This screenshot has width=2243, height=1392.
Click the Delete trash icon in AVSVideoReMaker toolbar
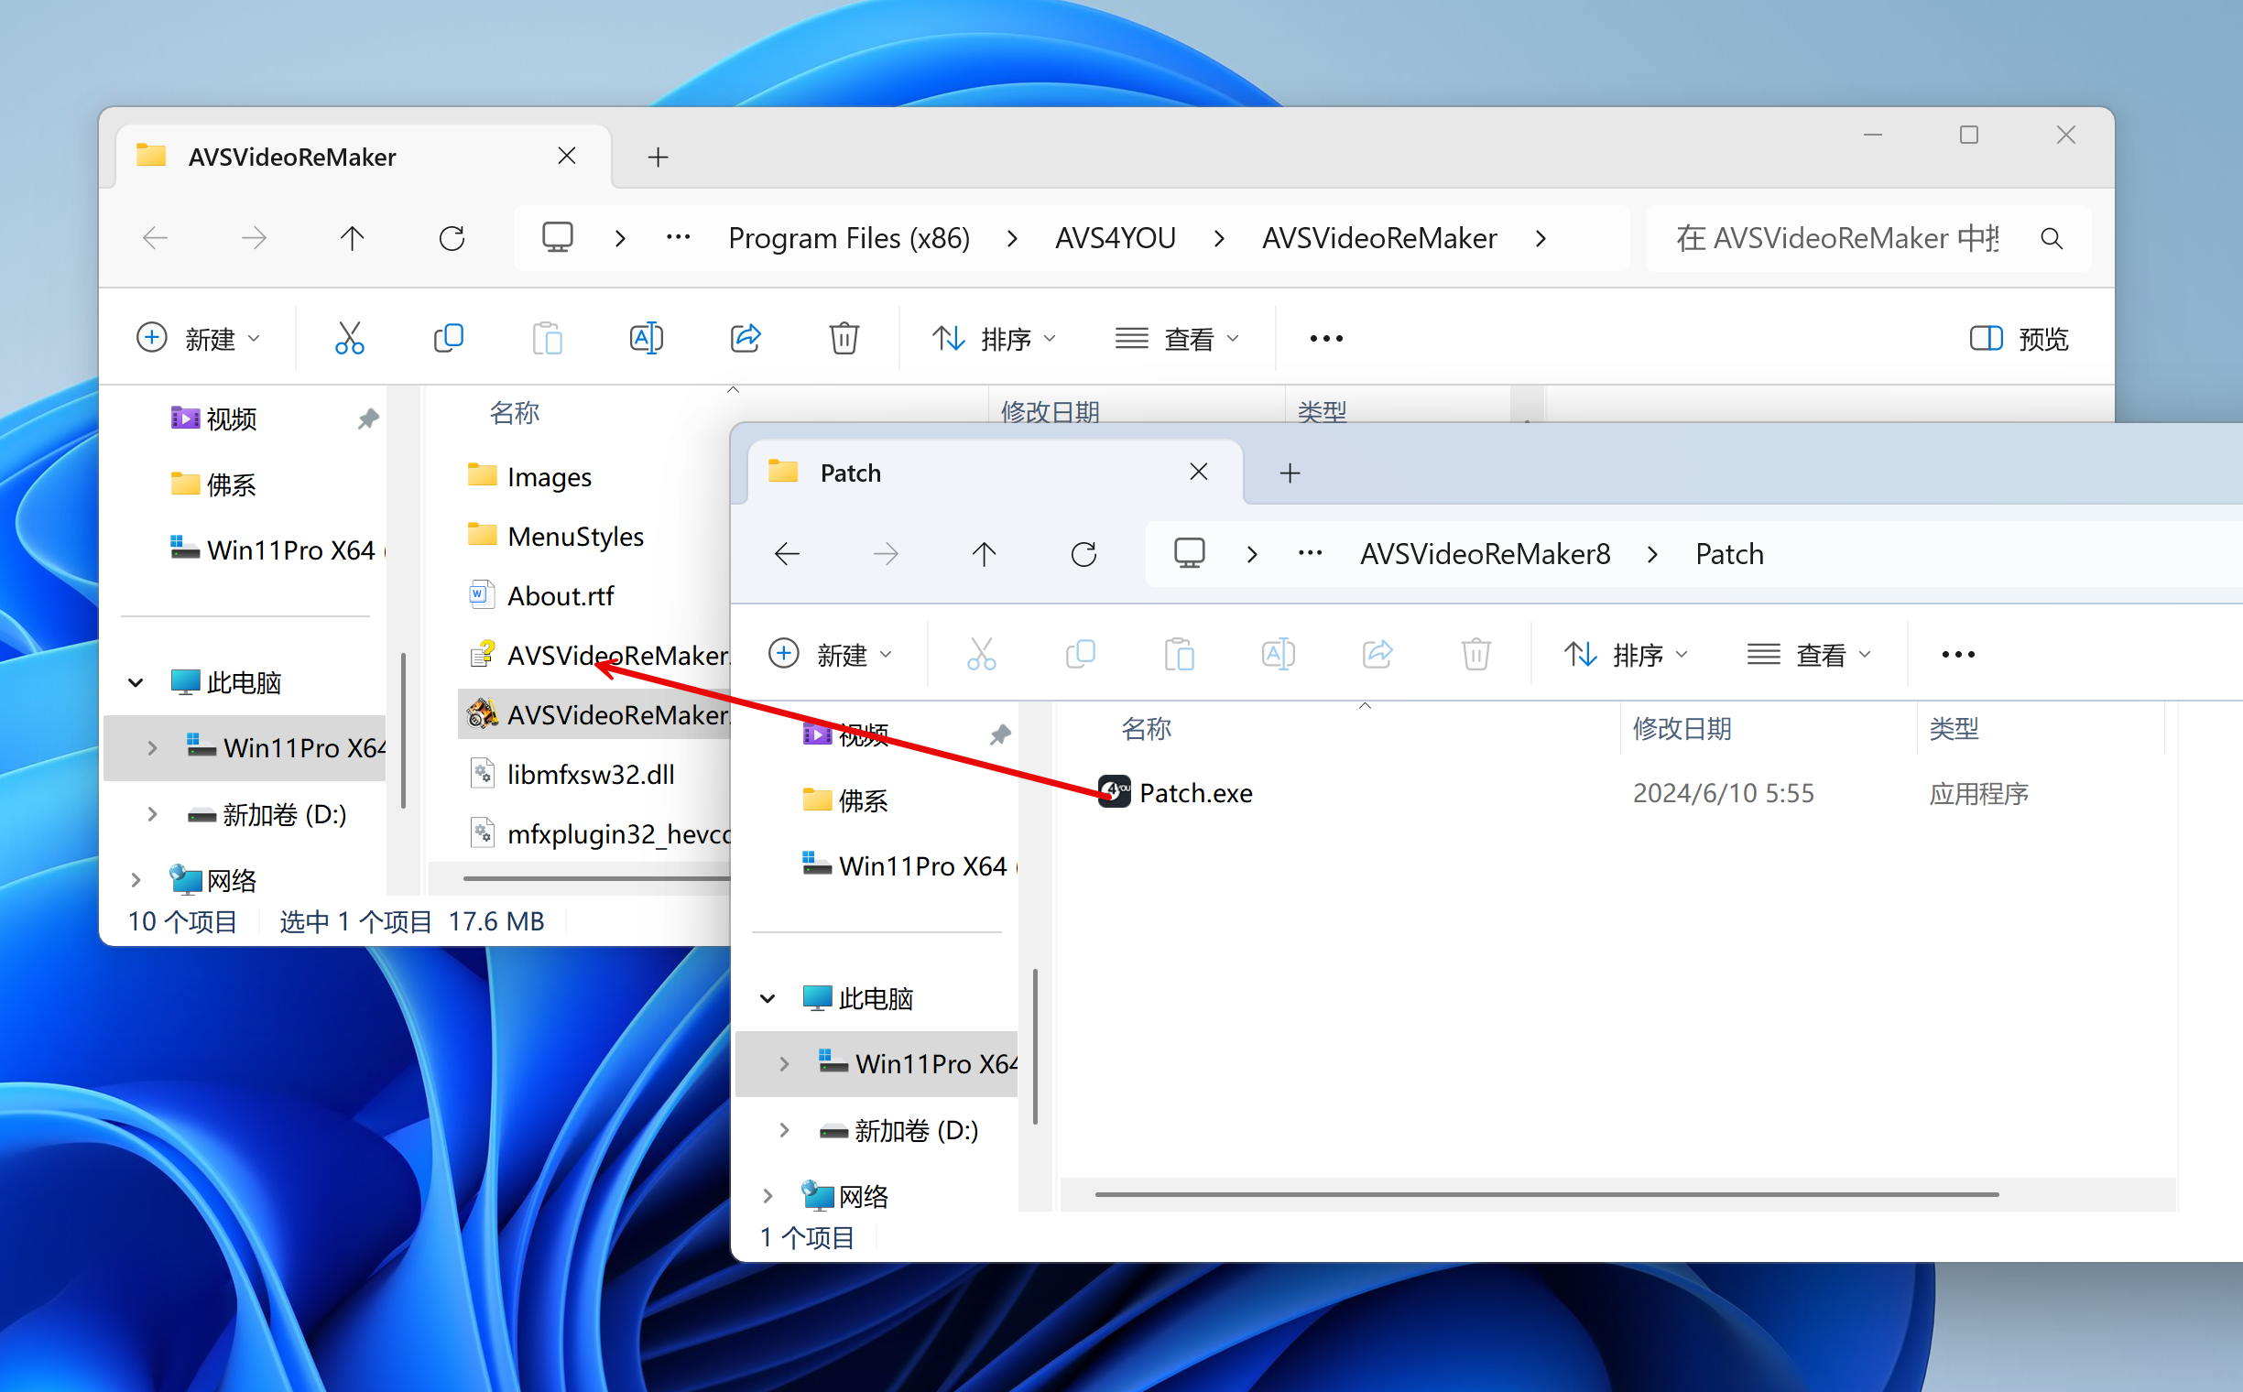click(844, 338)
